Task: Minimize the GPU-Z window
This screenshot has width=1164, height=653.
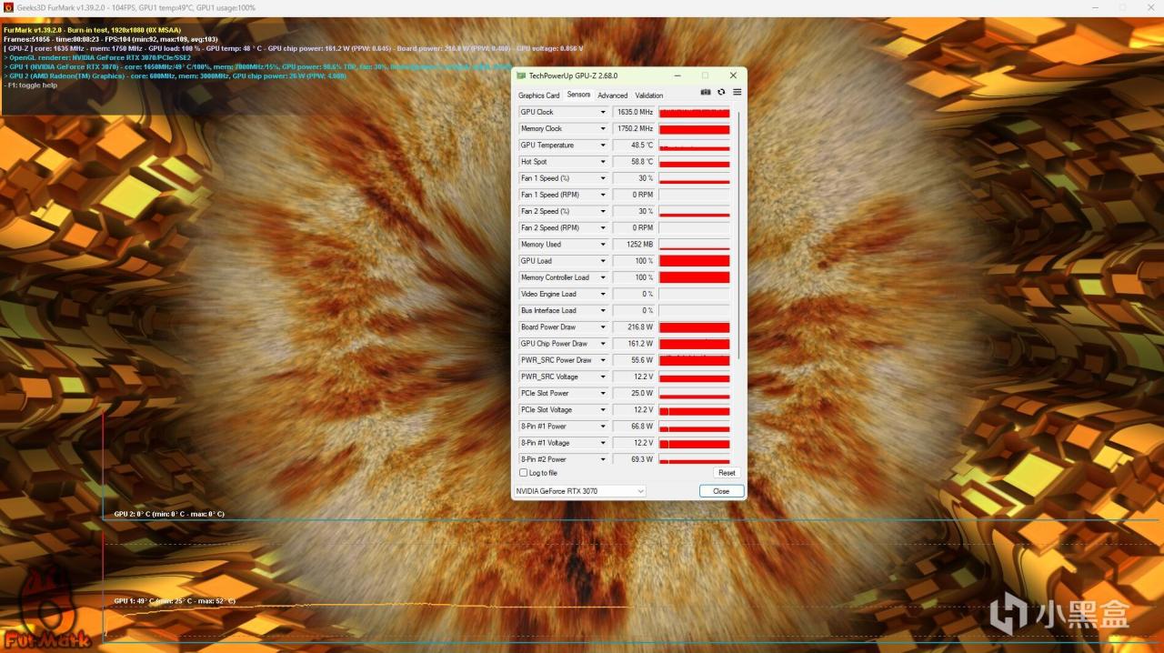Action: click(676, 75)
